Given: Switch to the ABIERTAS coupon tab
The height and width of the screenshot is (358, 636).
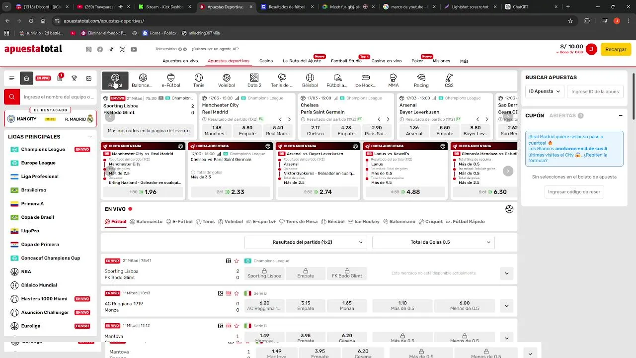Looking at the screenshot, I should [566, 115].
